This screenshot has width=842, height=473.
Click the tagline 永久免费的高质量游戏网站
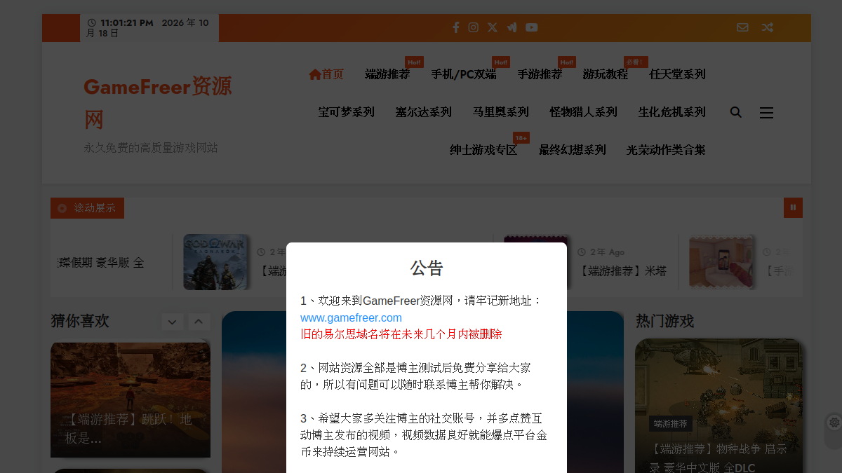[x=151, y=148]
